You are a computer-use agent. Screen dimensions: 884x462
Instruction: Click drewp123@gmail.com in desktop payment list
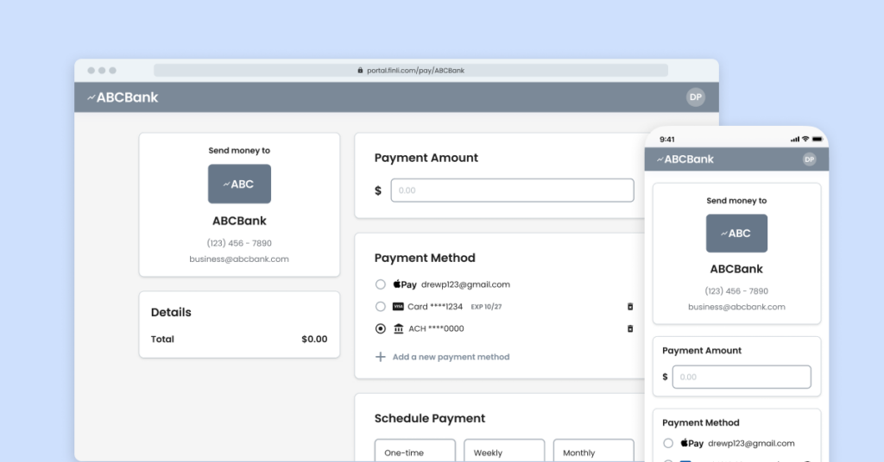pyautogui.click(x=465, y=284)
